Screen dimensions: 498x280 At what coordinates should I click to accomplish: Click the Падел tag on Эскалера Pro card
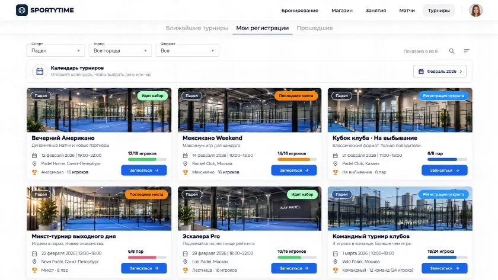coord(191,194)
